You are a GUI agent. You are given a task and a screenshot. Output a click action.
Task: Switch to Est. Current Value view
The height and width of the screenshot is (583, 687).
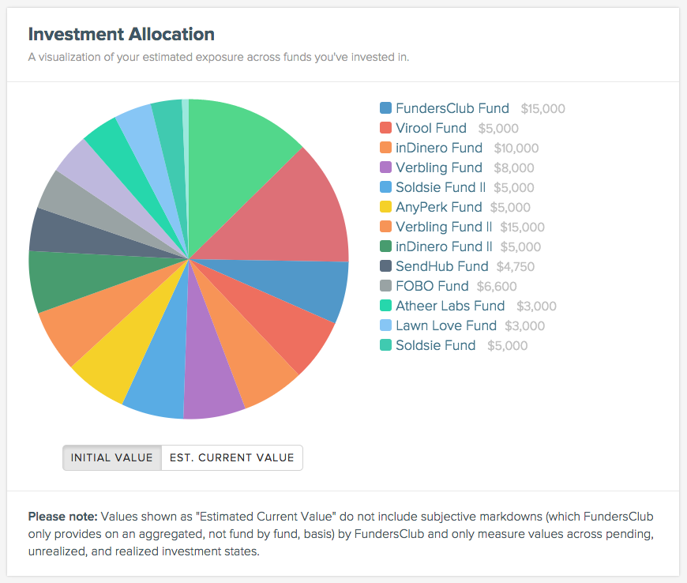[x=231, y=457]
